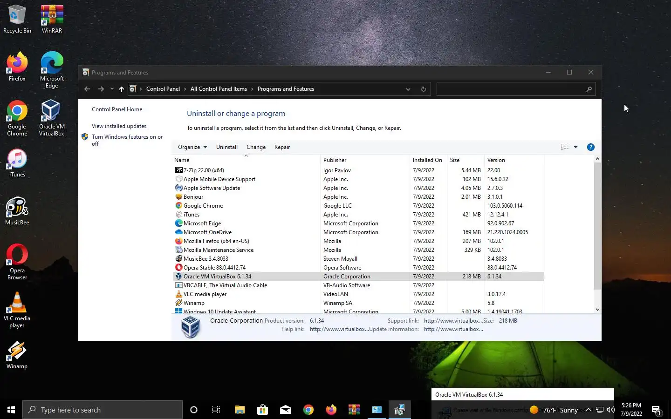Select the MusicBee desktop shortcut
Image resolution: width=671 pixels, height=419 pixels.
[x=17, y=211]
